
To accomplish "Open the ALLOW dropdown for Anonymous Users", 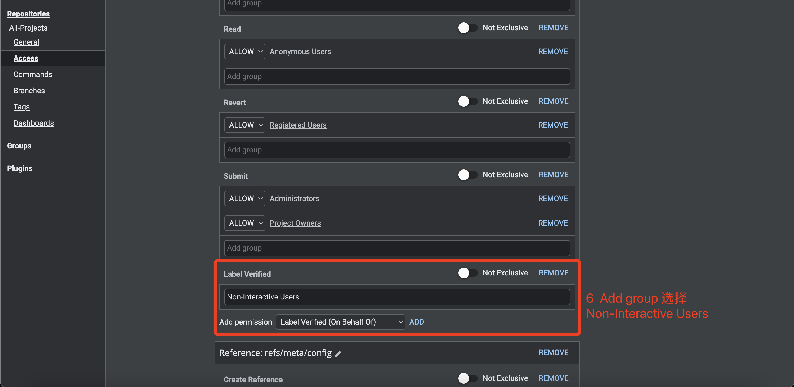I will [245, 51].
